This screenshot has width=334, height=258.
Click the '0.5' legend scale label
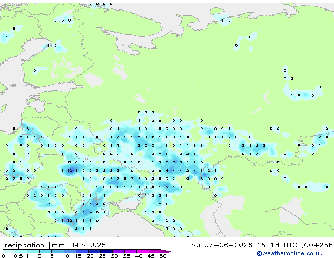(x=18, y=256)
